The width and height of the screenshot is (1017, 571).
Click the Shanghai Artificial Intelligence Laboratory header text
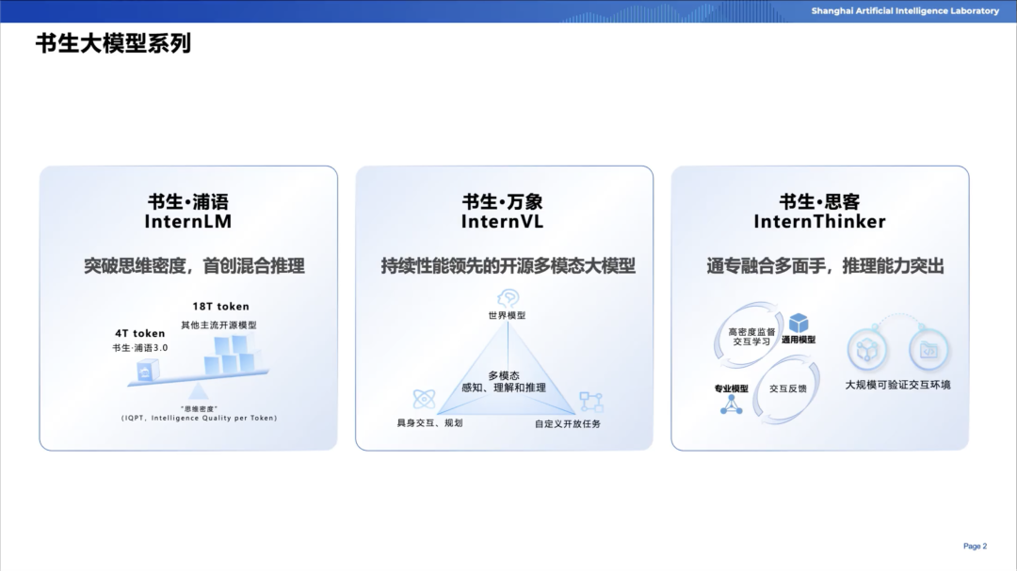[905, 11]
